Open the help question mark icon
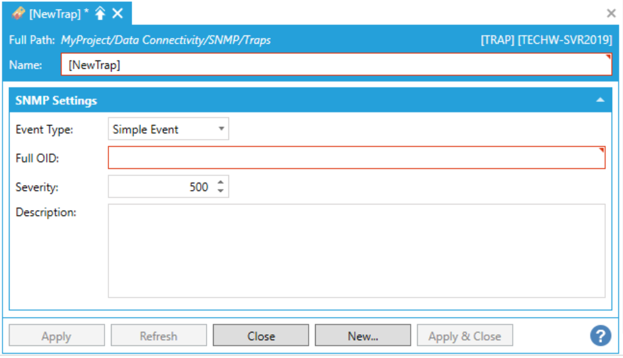The image size is (623, 358). [x=601, y=336]
